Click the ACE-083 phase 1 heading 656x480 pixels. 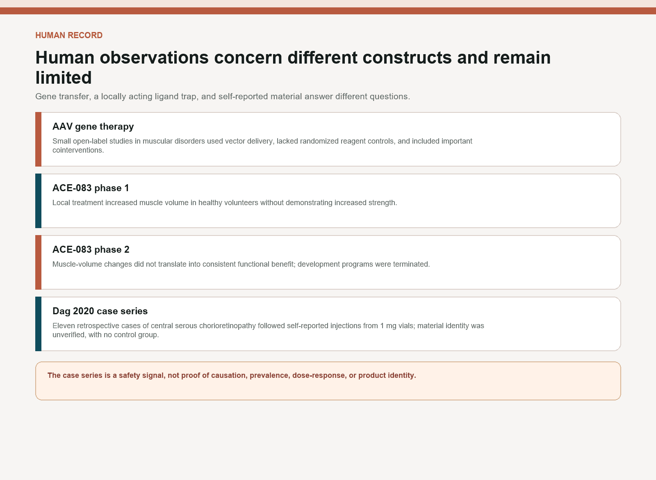click(x=91, y=188)
